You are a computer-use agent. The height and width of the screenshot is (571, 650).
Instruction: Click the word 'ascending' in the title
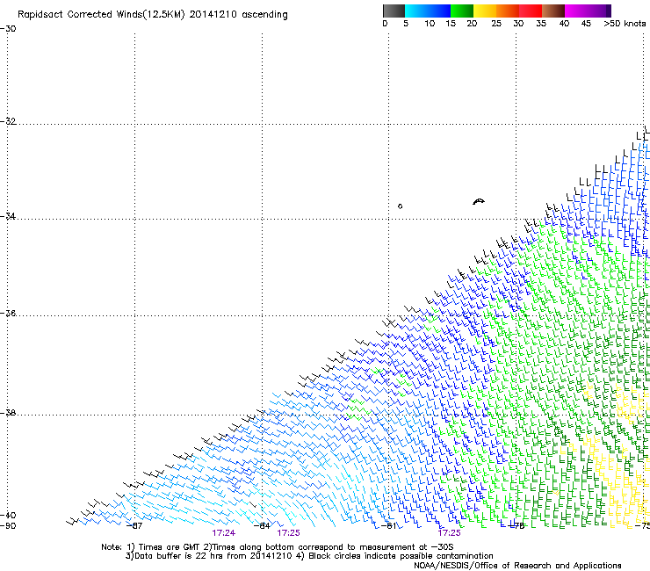pos(264,15)
